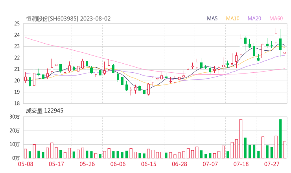Click the MA60 legend label
Viewport: 291px width, 173px height.
[276, 18]
